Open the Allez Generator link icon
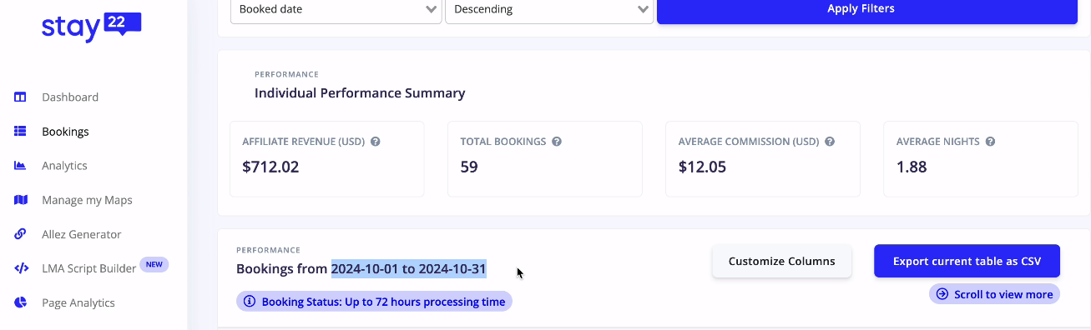 pos(21,234)
